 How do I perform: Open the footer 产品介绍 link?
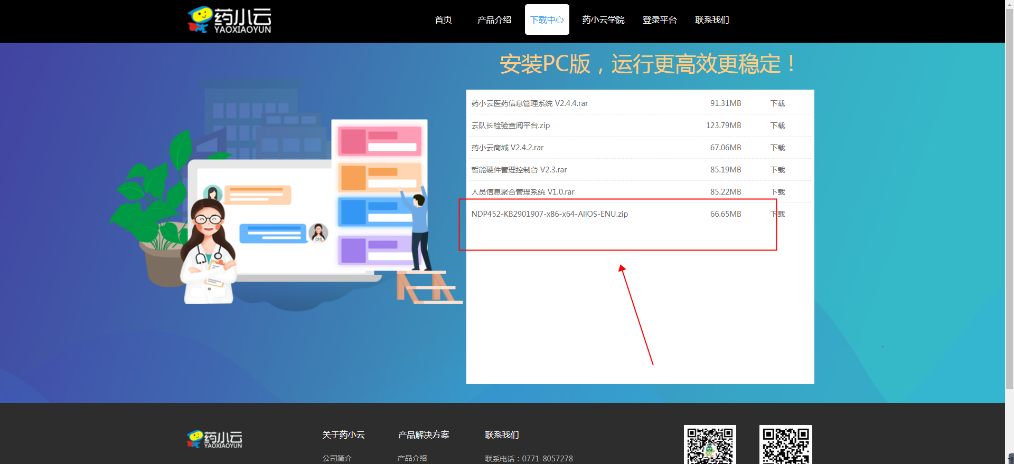tap(412, 458)
